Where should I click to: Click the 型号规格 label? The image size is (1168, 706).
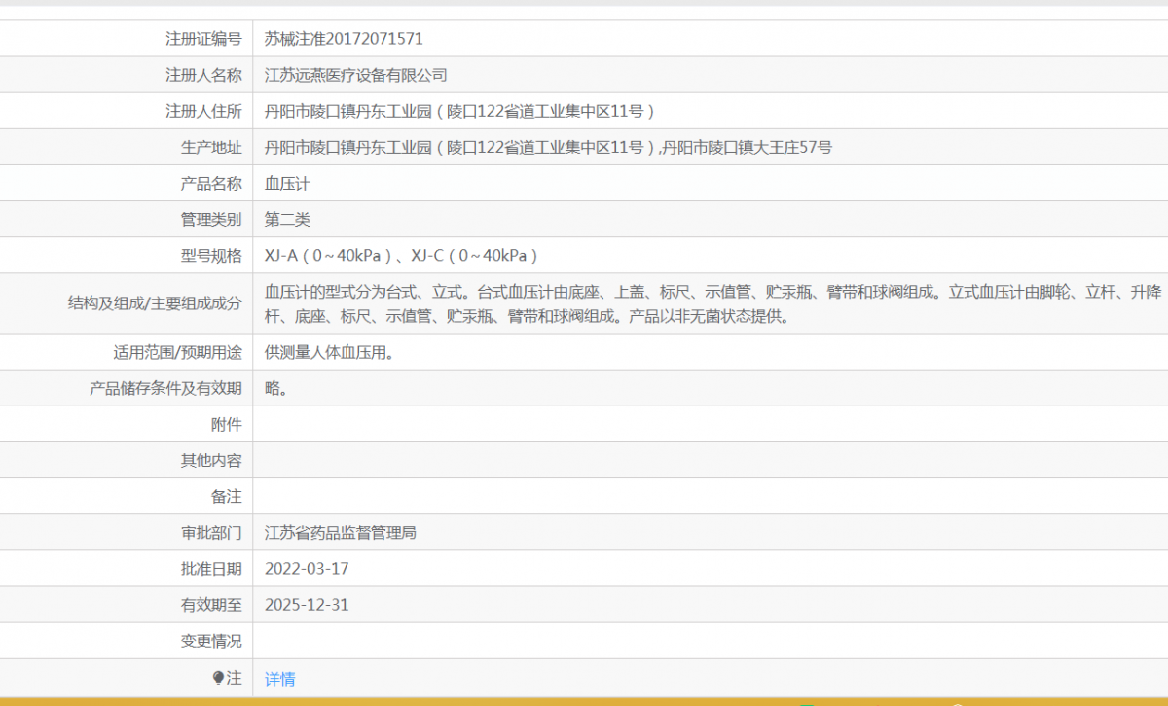(x=211, y=256)
